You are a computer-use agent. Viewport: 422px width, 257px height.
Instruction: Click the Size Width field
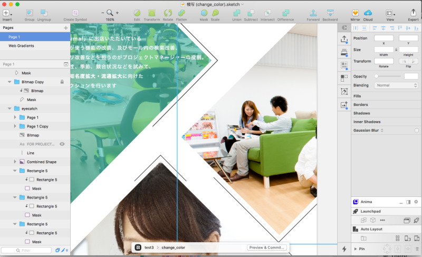384,50
